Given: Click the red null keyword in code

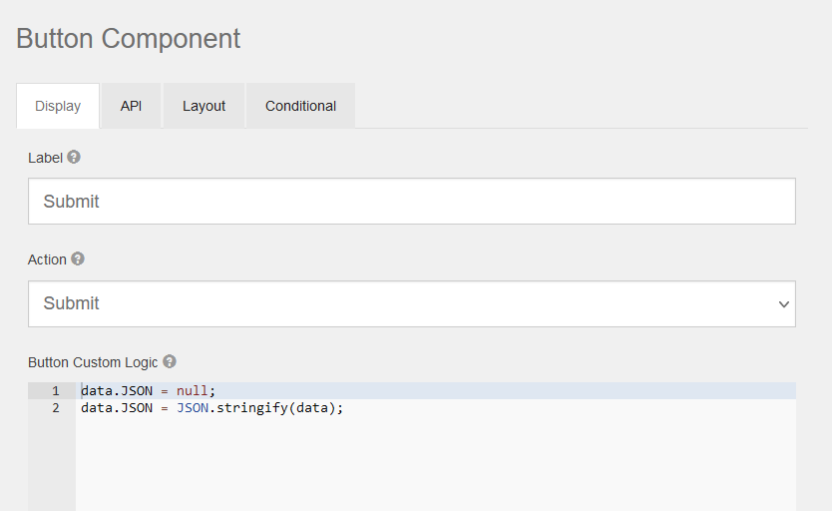Looking at the screenshot, I should 193,390.
